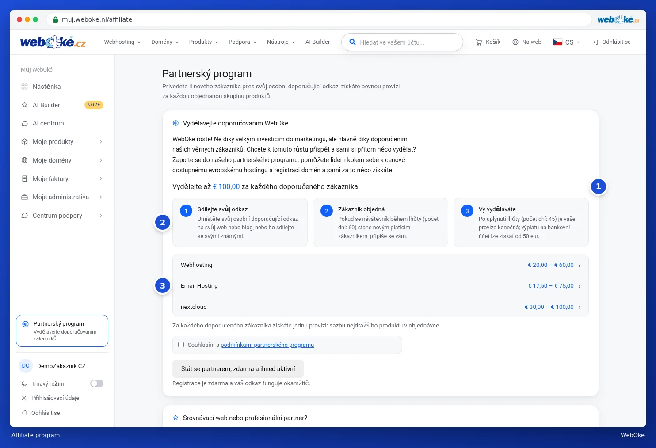Click the Centrum podpory bubble icon

pyautogui.click(x=24, y=216)
